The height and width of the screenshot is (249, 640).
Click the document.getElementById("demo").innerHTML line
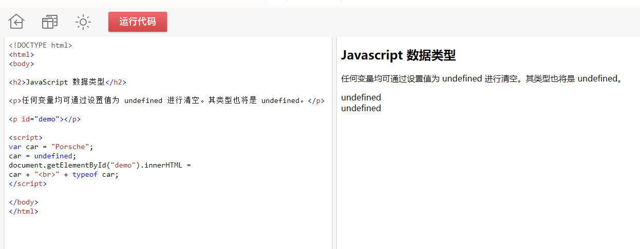[100, 165]
